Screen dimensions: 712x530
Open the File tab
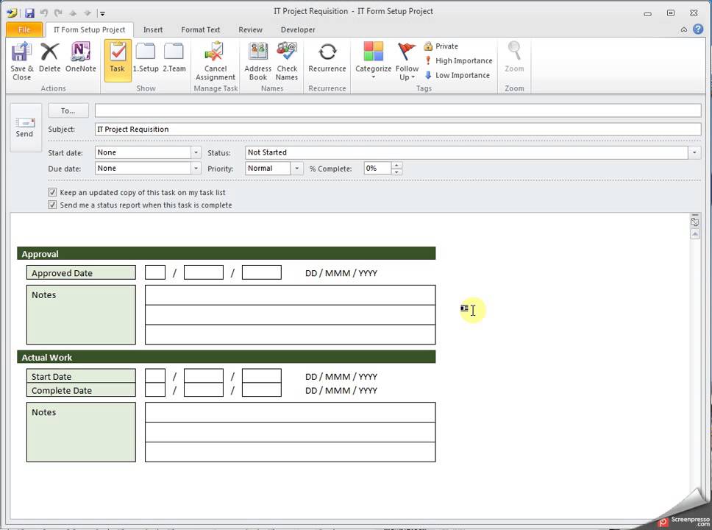point(24,29)
